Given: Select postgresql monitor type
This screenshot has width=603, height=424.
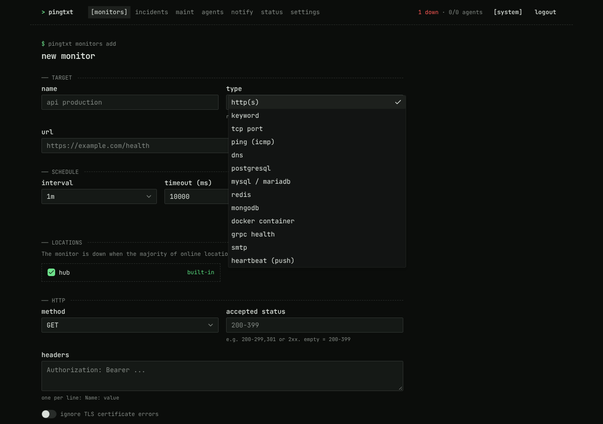Looking at the screenshot, I should [317, 168].
